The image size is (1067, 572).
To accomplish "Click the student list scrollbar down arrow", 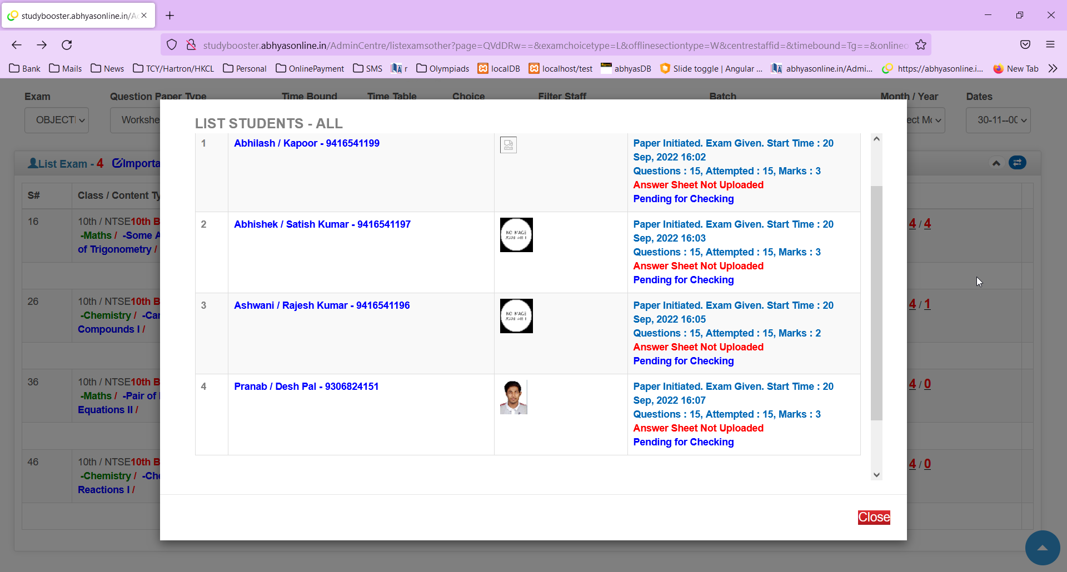I will coord(876,475).
